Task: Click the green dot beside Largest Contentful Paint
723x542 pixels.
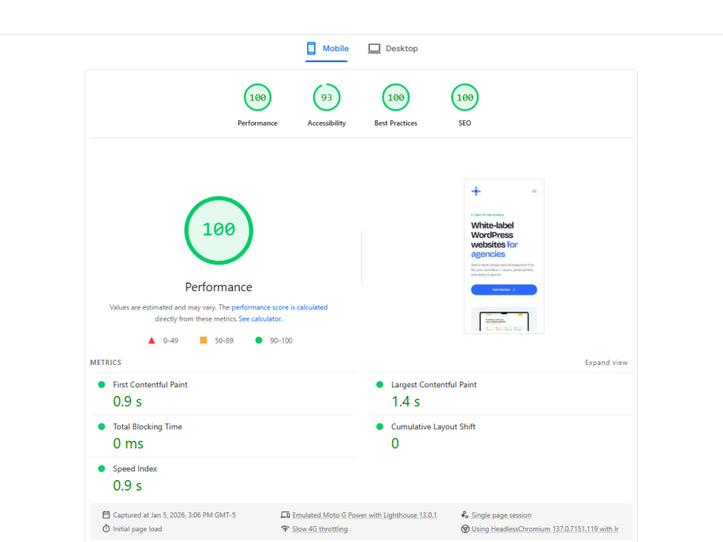Action: [x=380, y=384]
